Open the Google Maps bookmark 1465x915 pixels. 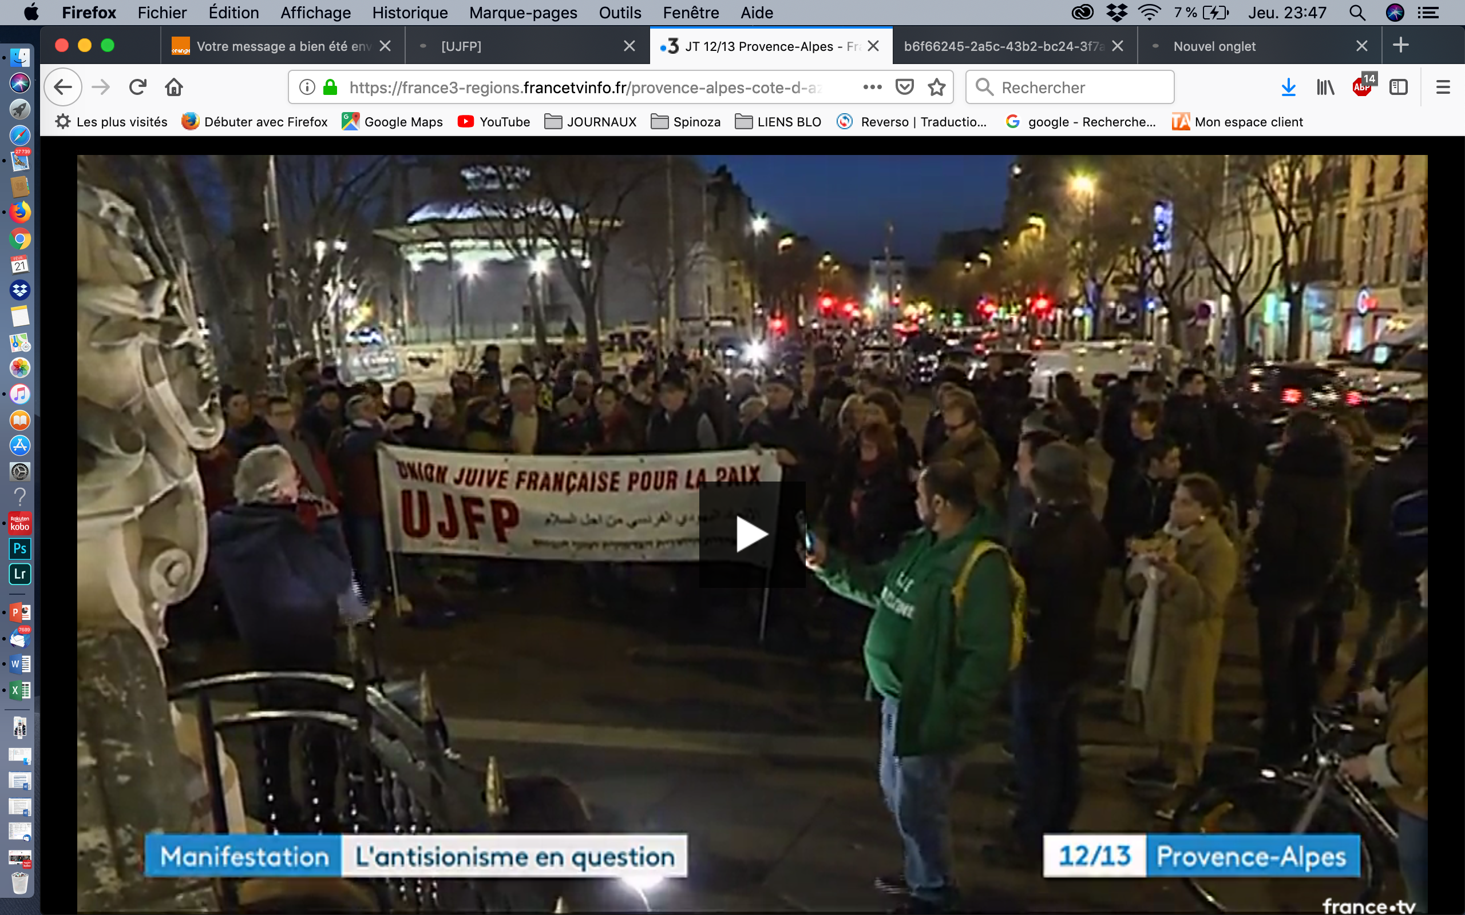coord(392,122)
